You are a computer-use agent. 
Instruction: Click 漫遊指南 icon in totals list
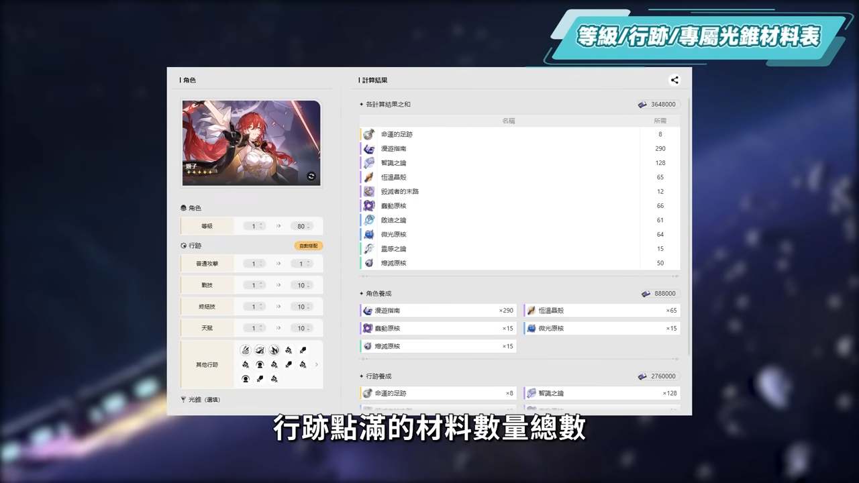tap(368, 148)
